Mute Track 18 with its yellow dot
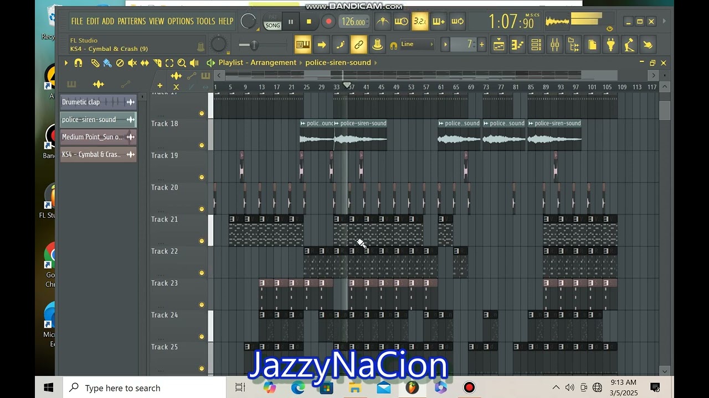709x398 pixels. [x=202, y=145]
